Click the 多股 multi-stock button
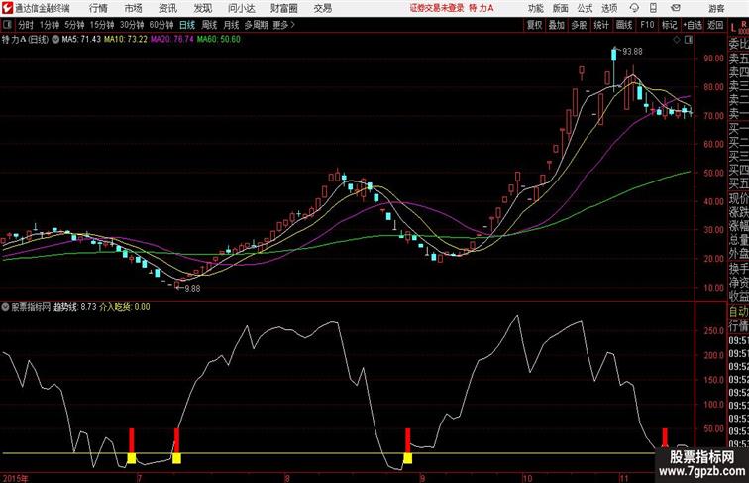This screenshot has width=749, height=483. (579, 25)
